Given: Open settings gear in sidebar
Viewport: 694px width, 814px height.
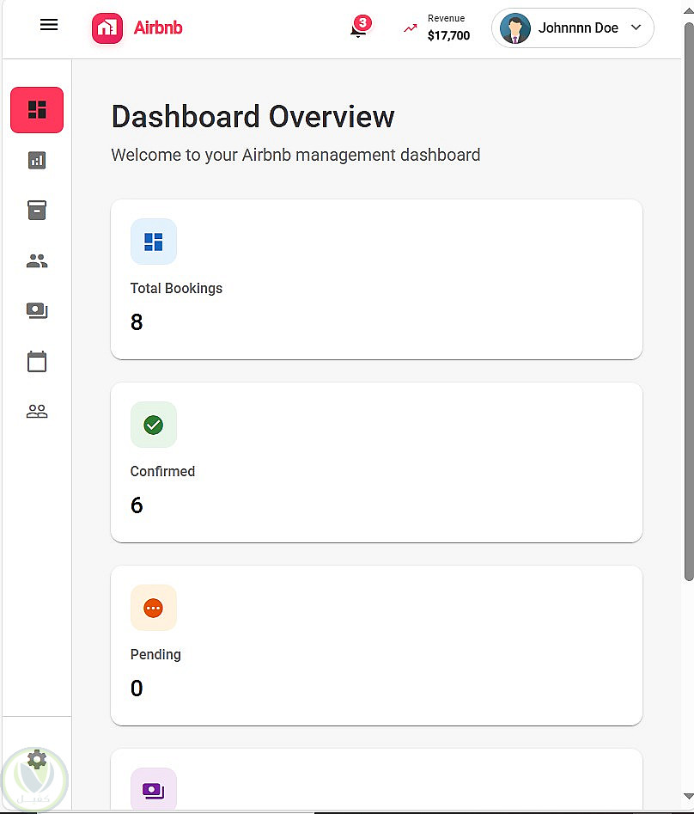Looking at the screenshot, I should (x=37, y=760).
